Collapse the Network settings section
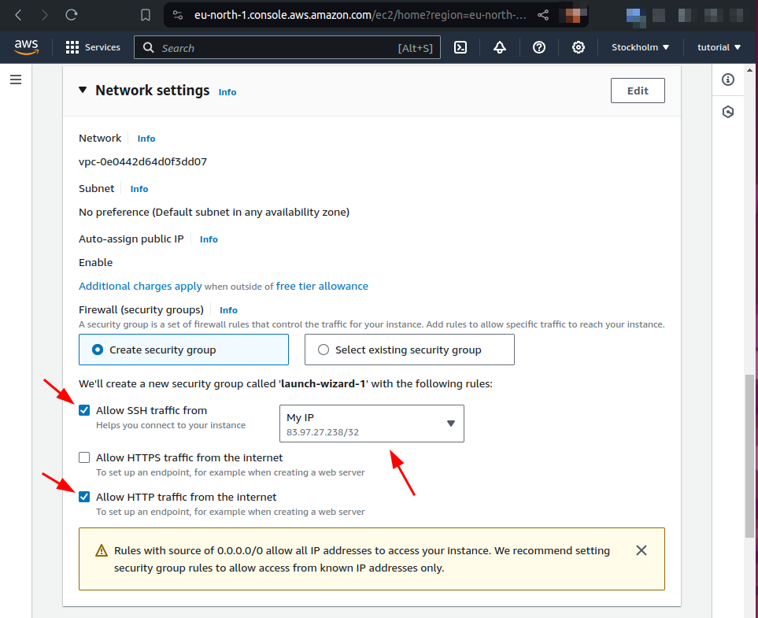This screenshot has width=758, height=618. (x=83, y=90)
